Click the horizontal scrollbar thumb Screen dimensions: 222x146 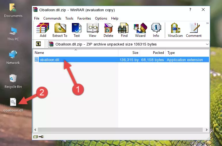pos(120,130)
